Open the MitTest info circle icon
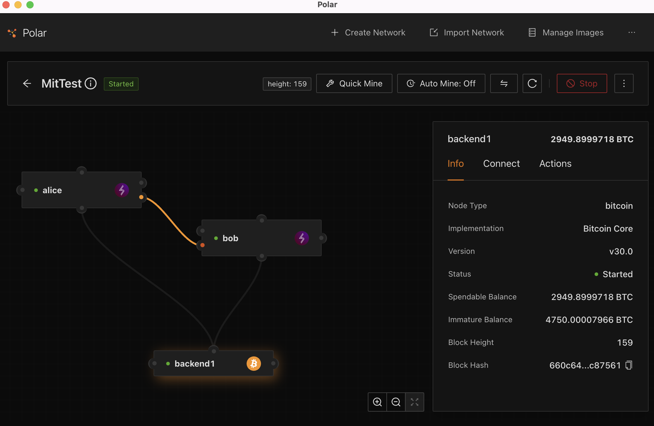654x426 pixels. coord(91,83)
